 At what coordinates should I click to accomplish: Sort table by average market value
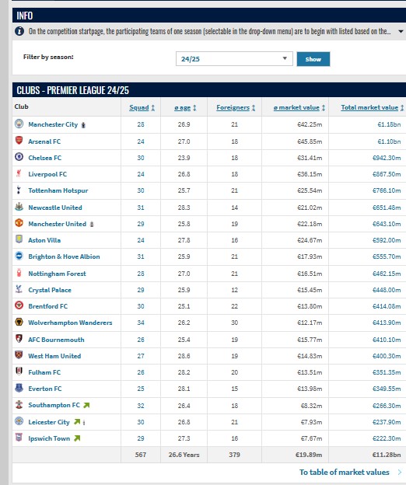pos(299,107)
